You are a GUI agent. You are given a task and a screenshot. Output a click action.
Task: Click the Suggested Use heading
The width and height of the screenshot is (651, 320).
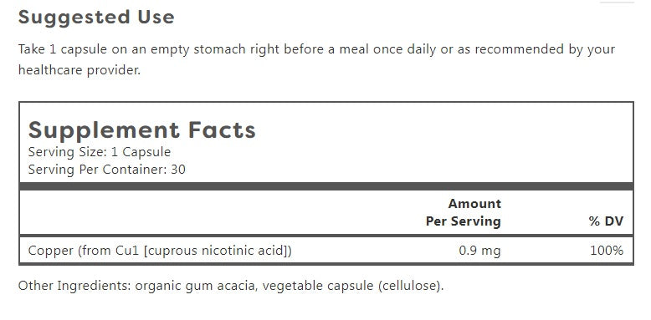click(96, 18)
